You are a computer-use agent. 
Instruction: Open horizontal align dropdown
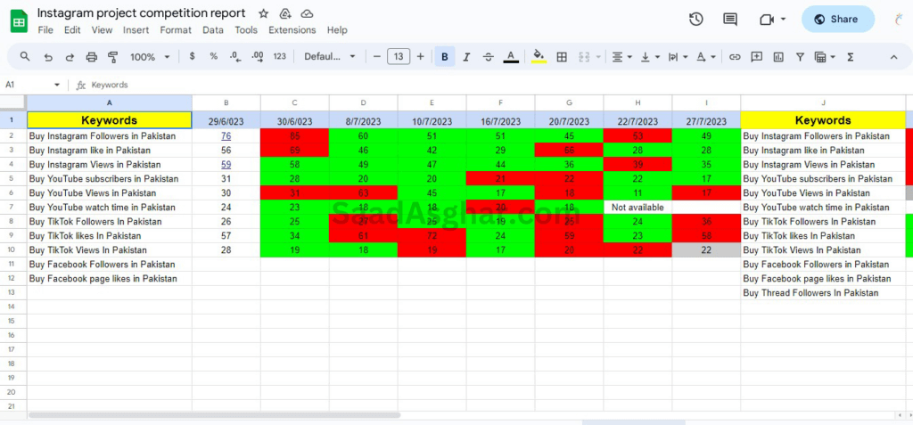(x=623, y=56)
